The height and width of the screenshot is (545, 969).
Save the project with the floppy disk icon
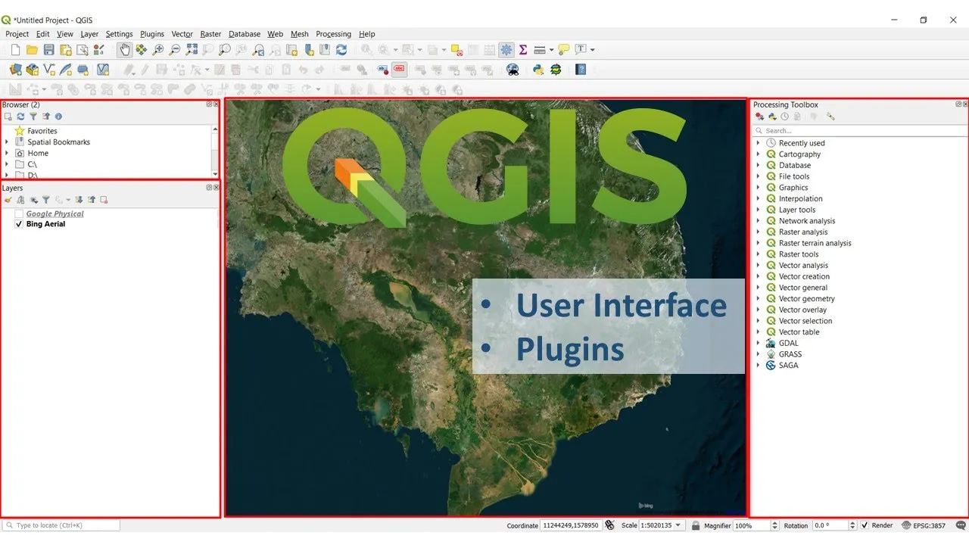[48, 50]
